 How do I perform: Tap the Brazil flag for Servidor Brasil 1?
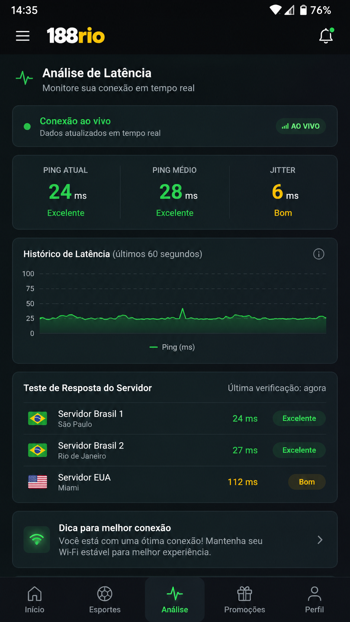tap(38, 419)
